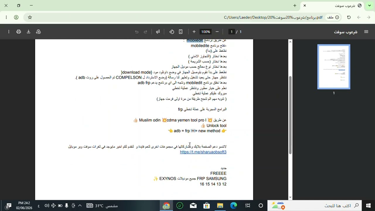Image resolution: width=375 pixels, height=211 pixels.
Task: Select page 1 thumbnail in sidebar
Action: (x=334, y=67)
